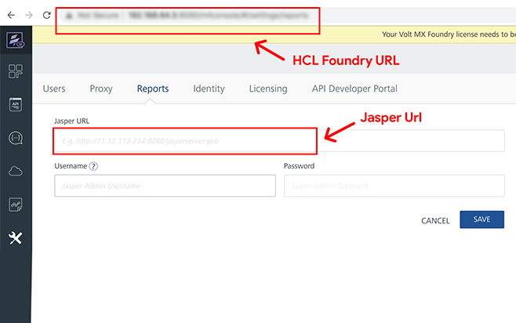
Task: Click the browser forward arrow
Action: [x=29, y=15]
